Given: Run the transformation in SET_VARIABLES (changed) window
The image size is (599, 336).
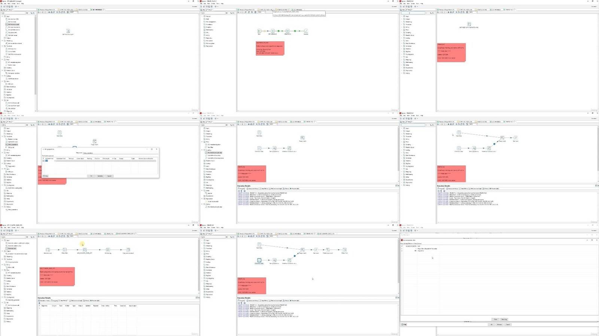Looking at the screenshot, I should pyautogui.click(x=39, y=12).
